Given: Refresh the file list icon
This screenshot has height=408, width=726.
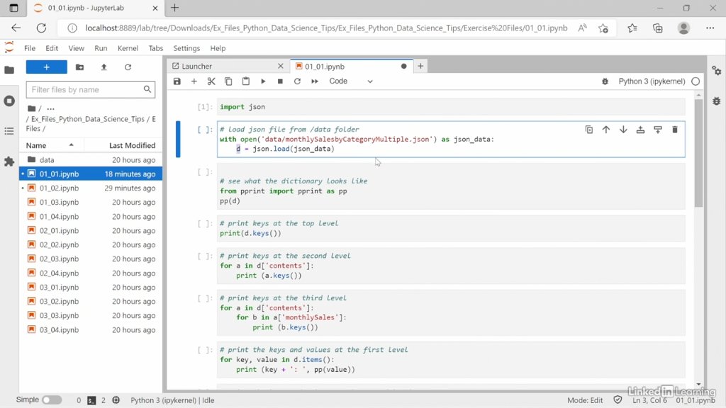Looking at the screenshot, I should 128,67.
